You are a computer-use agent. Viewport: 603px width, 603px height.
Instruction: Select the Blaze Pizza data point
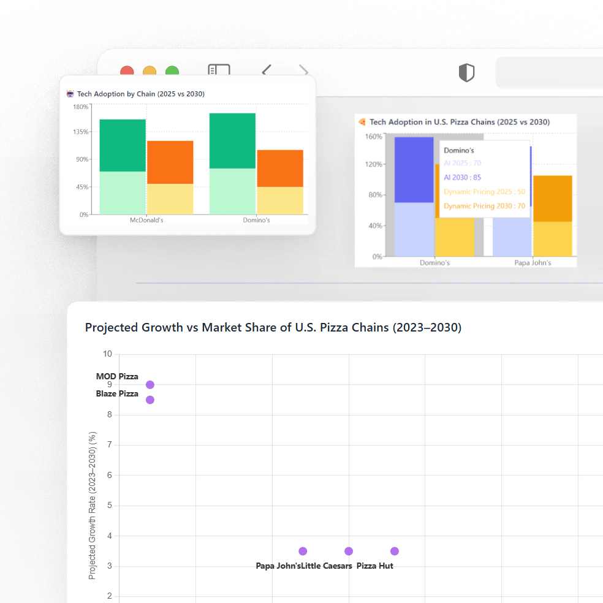click(150, 400)
